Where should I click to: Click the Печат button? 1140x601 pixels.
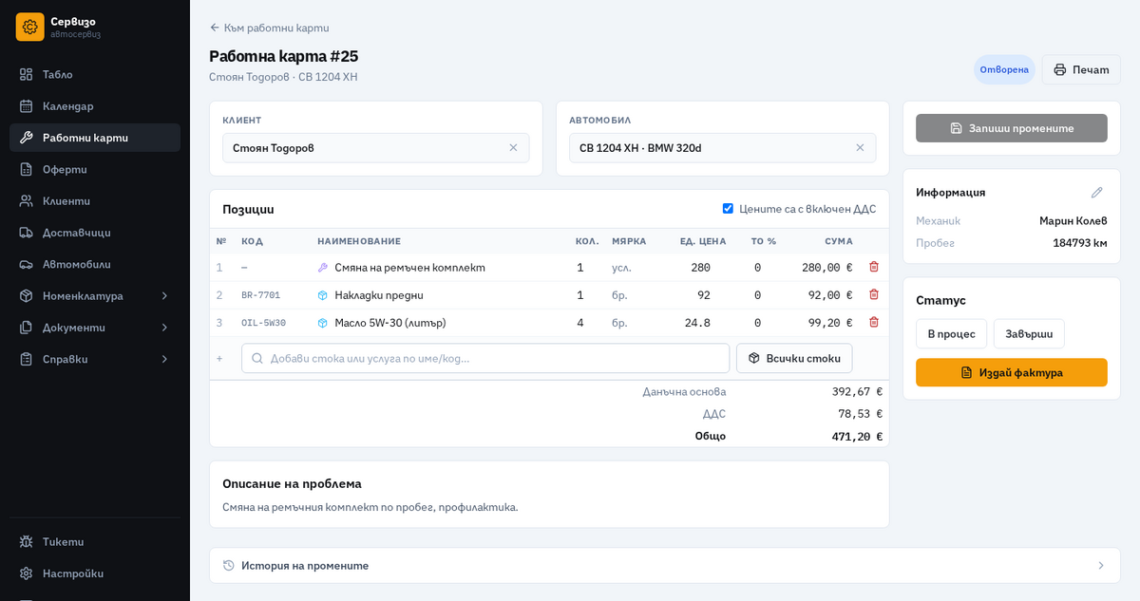[1081, 69]
